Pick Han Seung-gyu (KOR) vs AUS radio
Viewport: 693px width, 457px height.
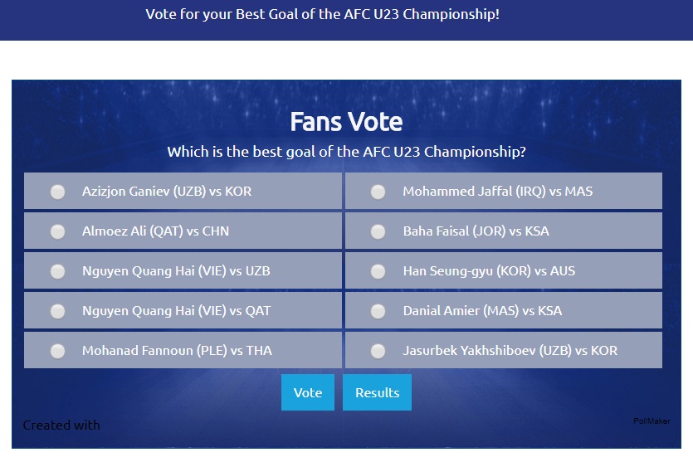[378, 271]
